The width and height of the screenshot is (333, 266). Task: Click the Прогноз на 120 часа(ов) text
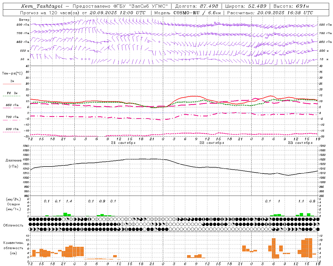click(50, 13)
